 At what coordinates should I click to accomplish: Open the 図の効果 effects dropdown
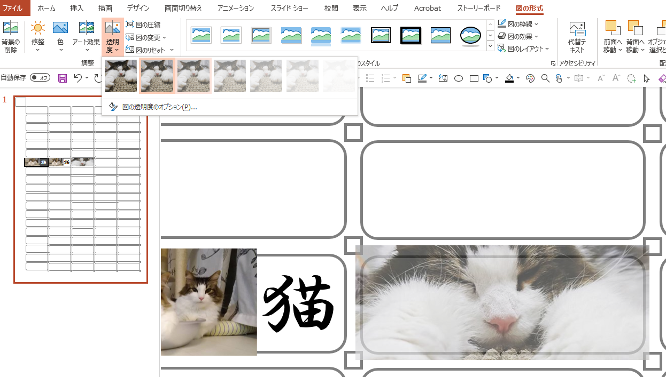coord(518,36)
